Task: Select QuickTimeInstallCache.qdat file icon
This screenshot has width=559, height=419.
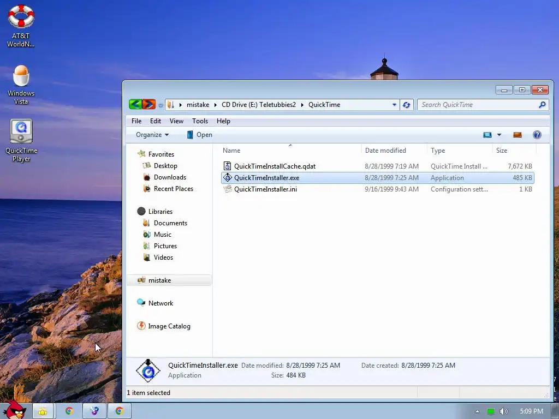Action: [x=227, y=166]
